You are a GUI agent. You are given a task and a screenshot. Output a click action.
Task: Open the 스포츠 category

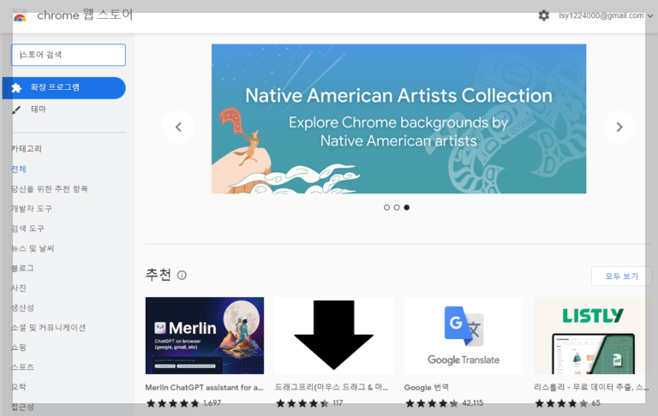pyautogui.click(x=22, y=367)
